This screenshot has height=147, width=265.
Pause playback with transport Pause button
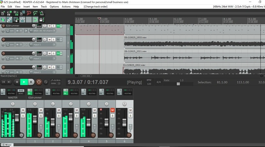pos(31,82)
